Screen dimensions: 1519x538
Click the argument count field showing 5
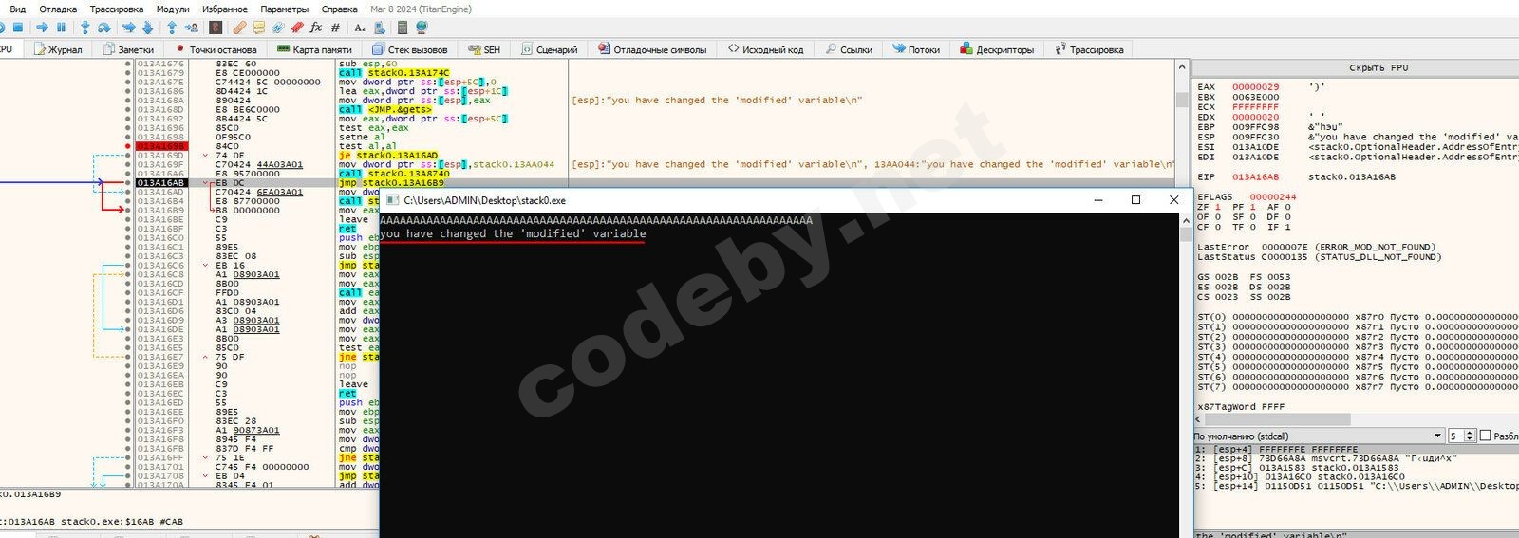1456,436
